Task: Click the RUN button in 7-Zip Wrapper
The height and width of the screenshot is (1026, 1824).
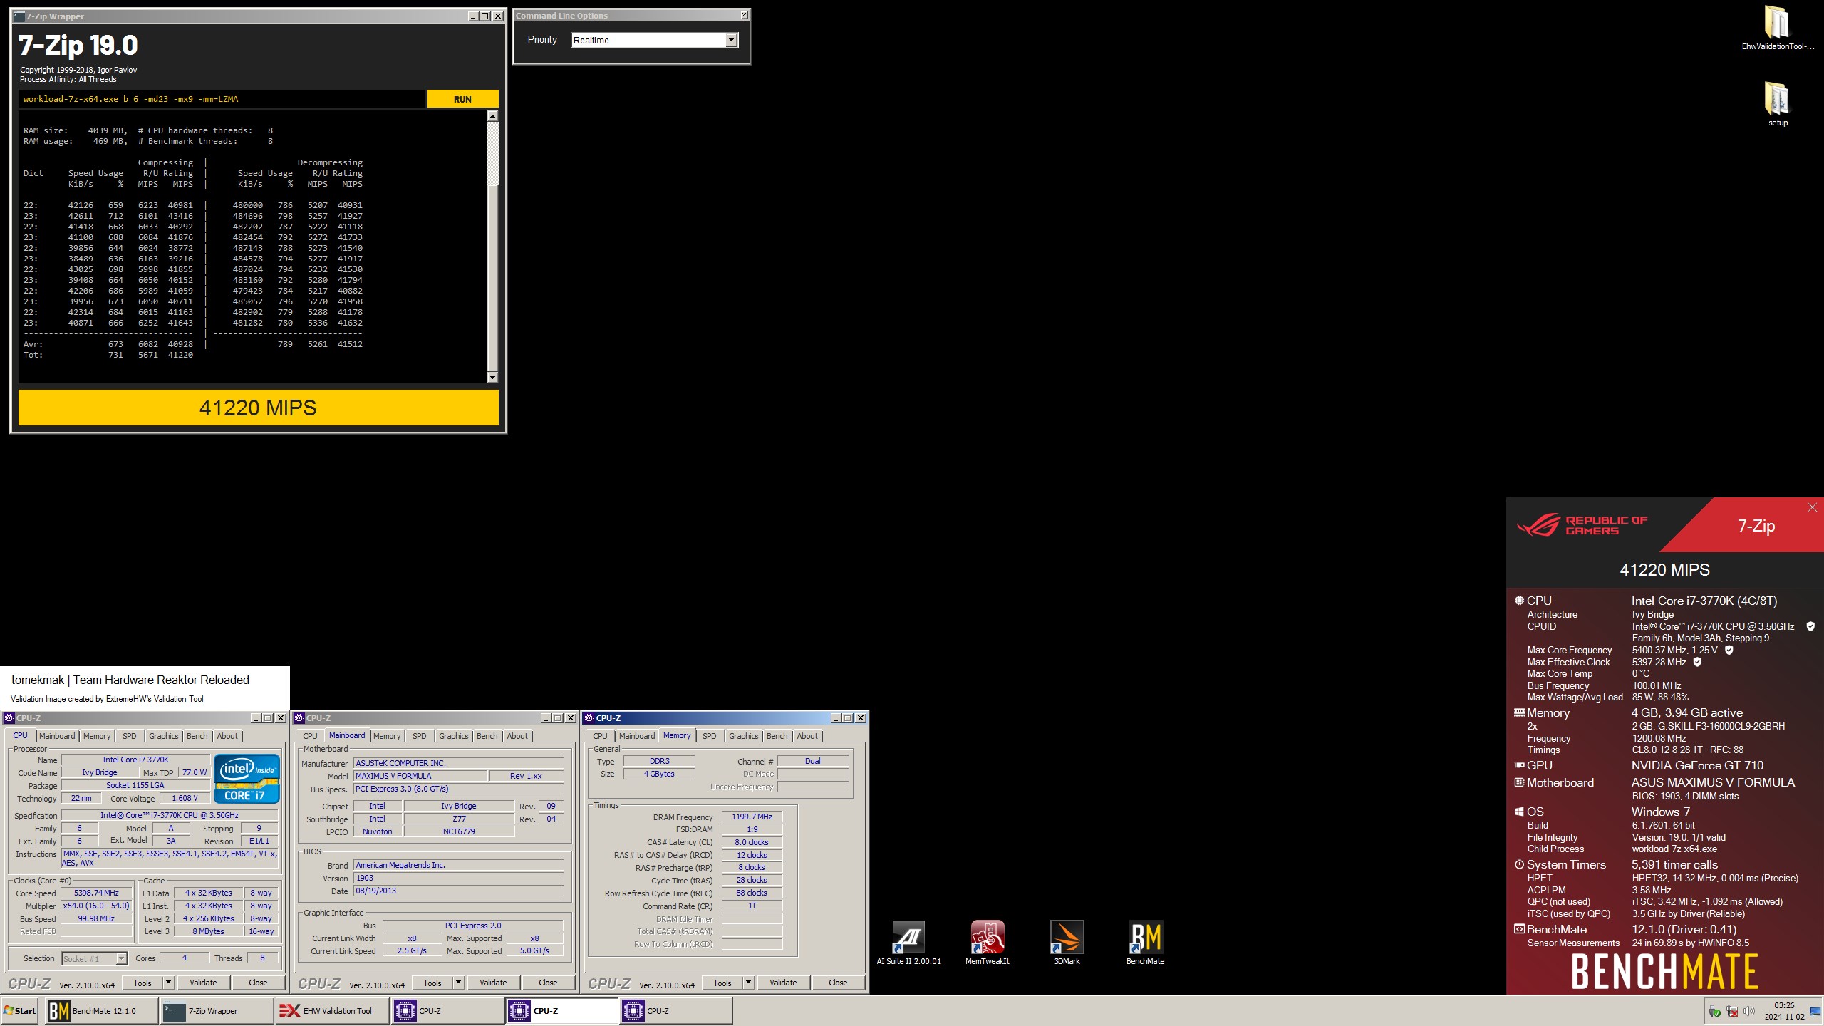Action: [462, 99]
